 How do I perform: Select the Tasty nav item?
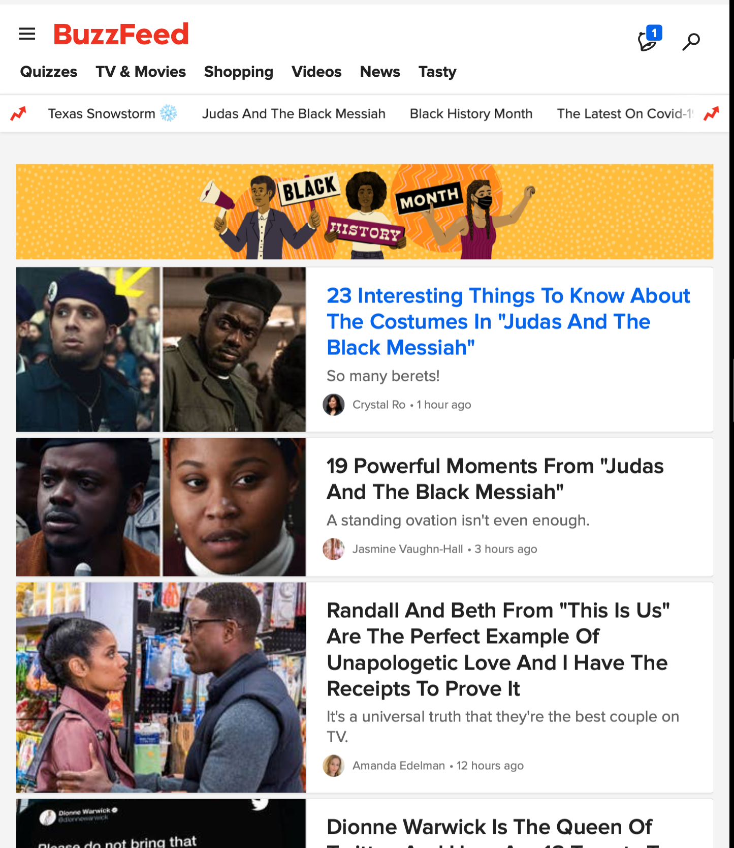point(437,72)
